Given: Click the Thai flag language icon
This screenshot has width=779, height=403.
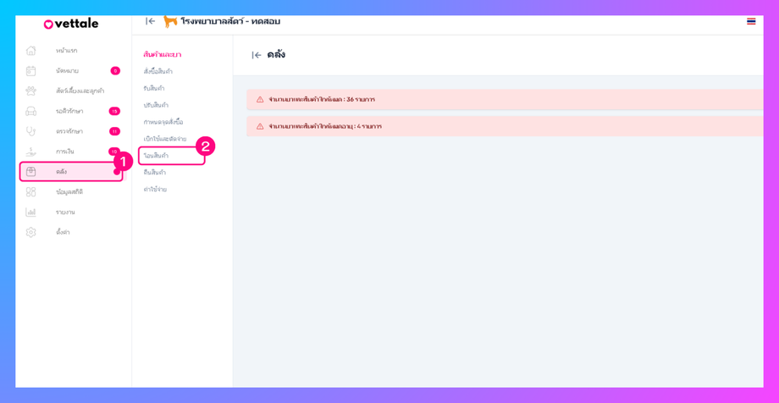Looking at the screenshot, I should pos(751,21).
